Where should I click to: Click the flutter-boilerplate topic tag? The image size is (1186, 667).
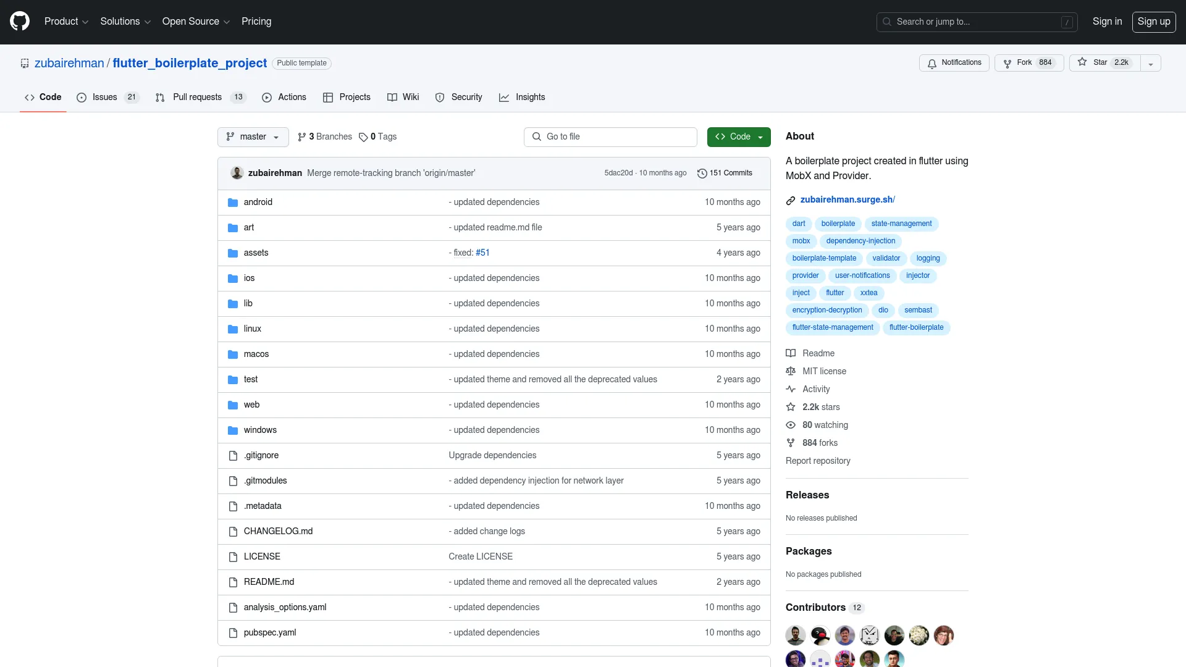tap(917, 327)
